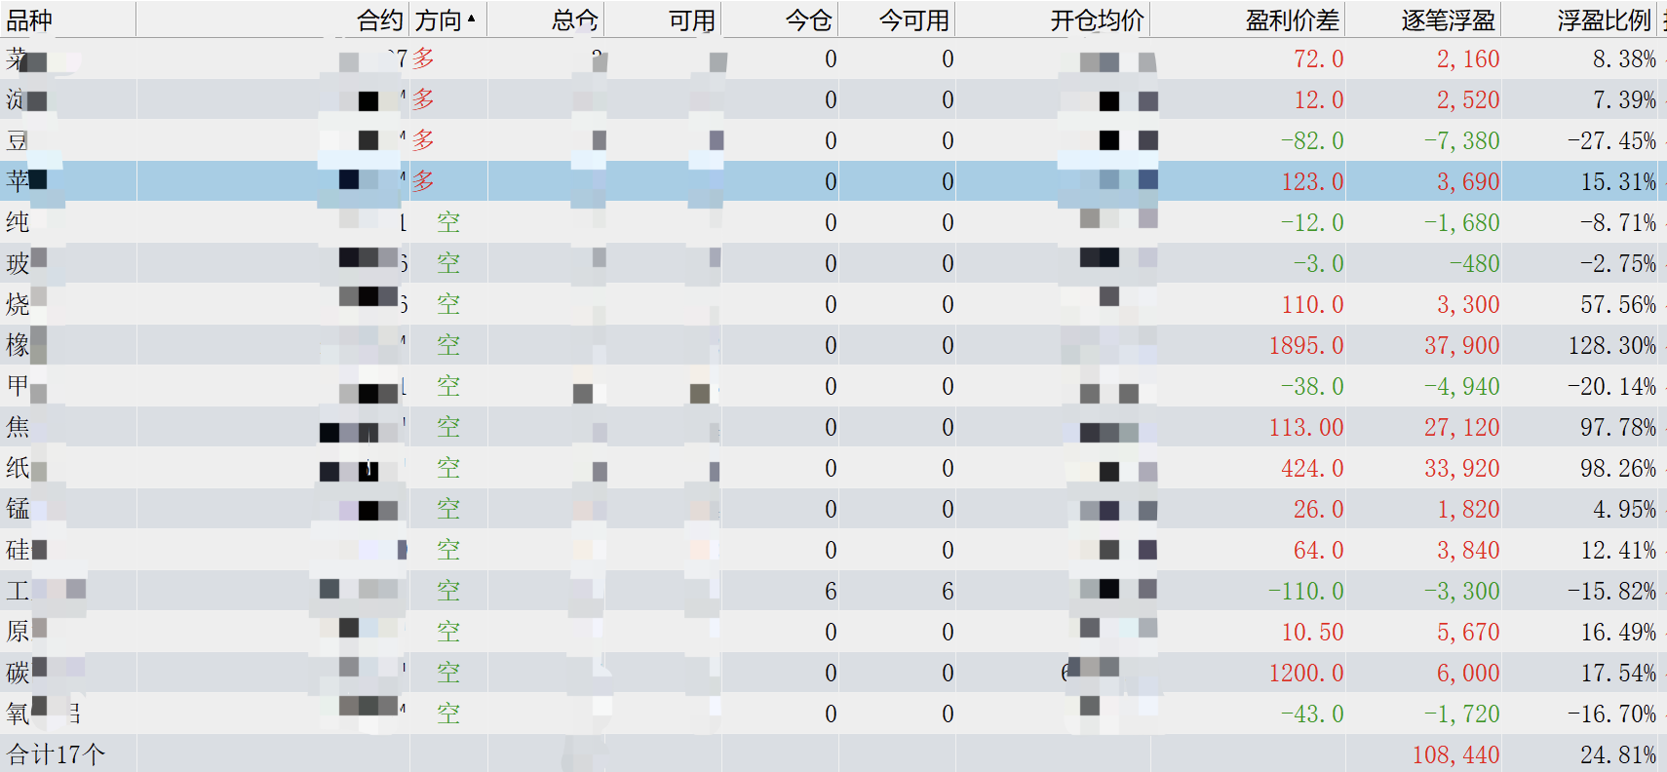
Task: Click the 盈利价差 column header
Action: 1292,20
